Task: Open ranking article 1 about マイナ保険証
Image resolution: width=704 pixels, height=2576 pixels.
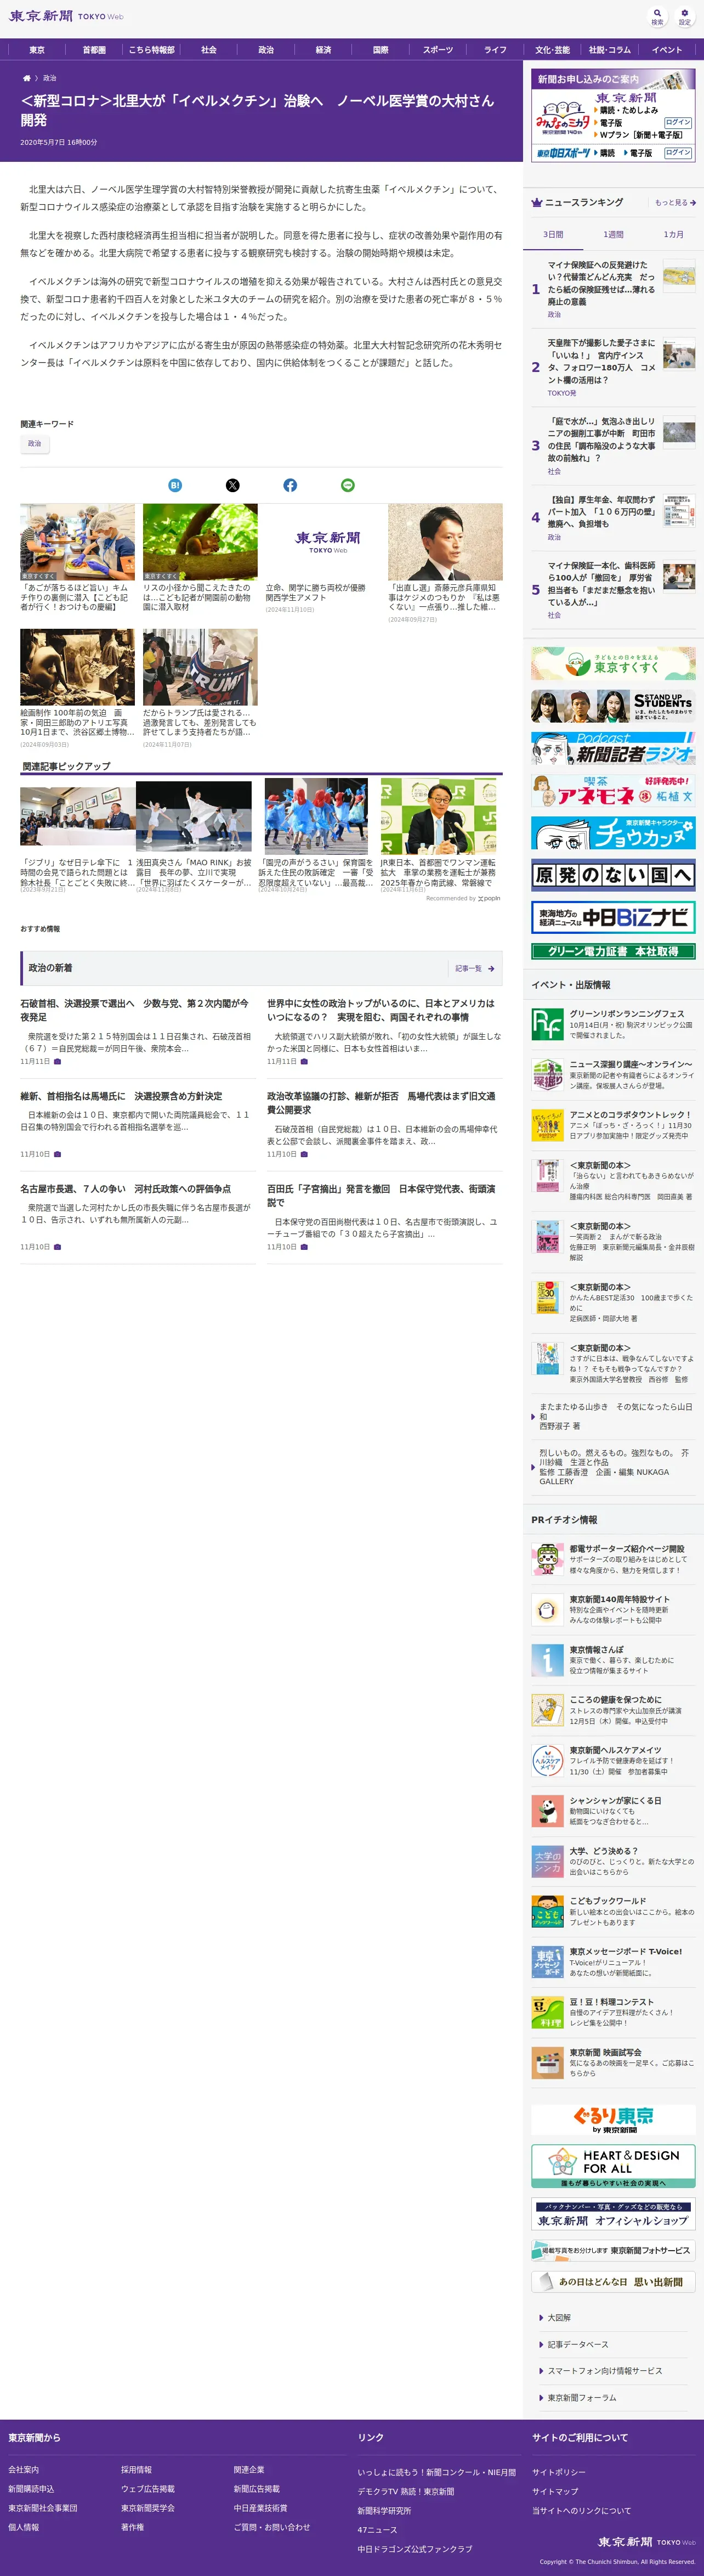Action: pyautogui.click(x=601, y=283)
